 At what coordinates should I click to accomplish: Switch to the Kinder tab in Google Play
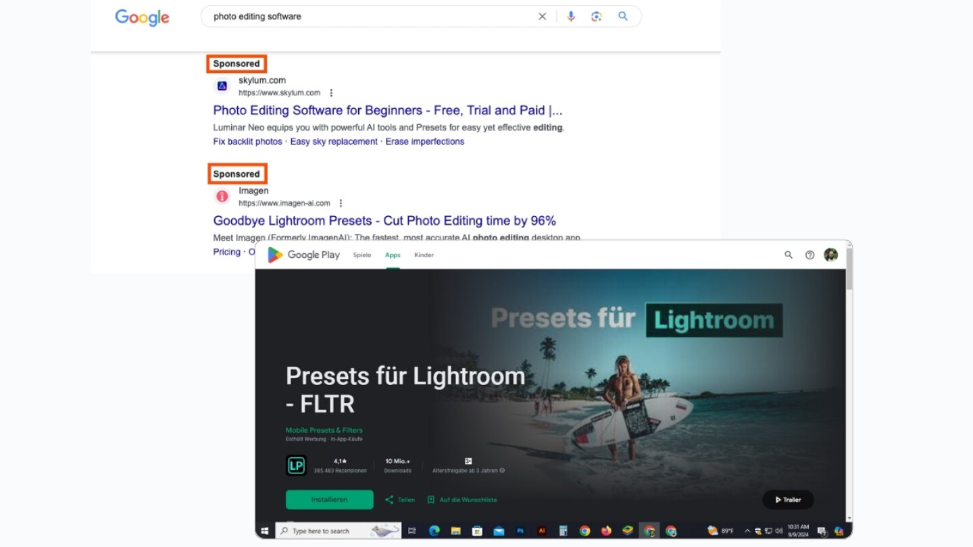click(x=424, y=255)
